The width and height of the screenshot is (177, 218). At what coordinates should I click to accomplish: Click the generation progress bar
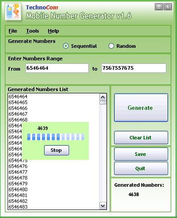[56, 137]
